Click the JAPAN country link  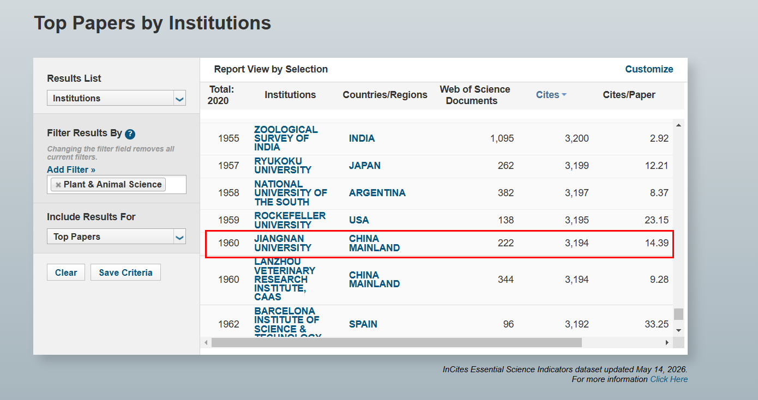pos(365,166)
